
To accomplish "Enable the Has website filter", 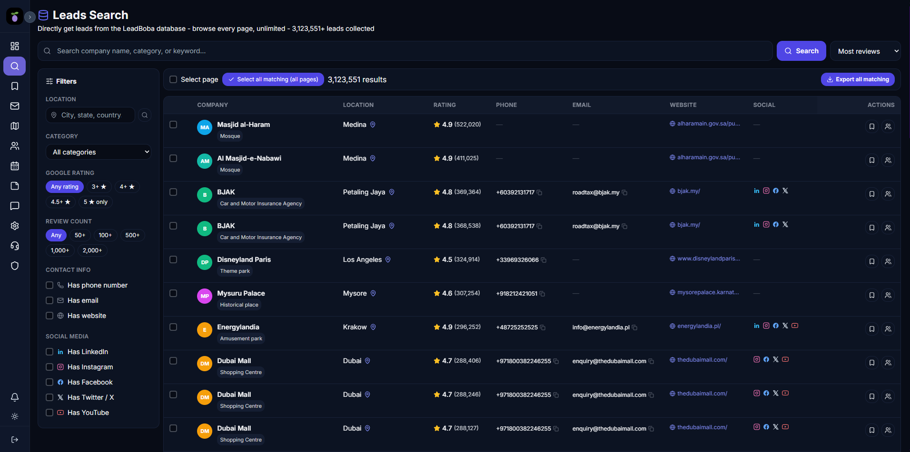I will click(49, 316).
